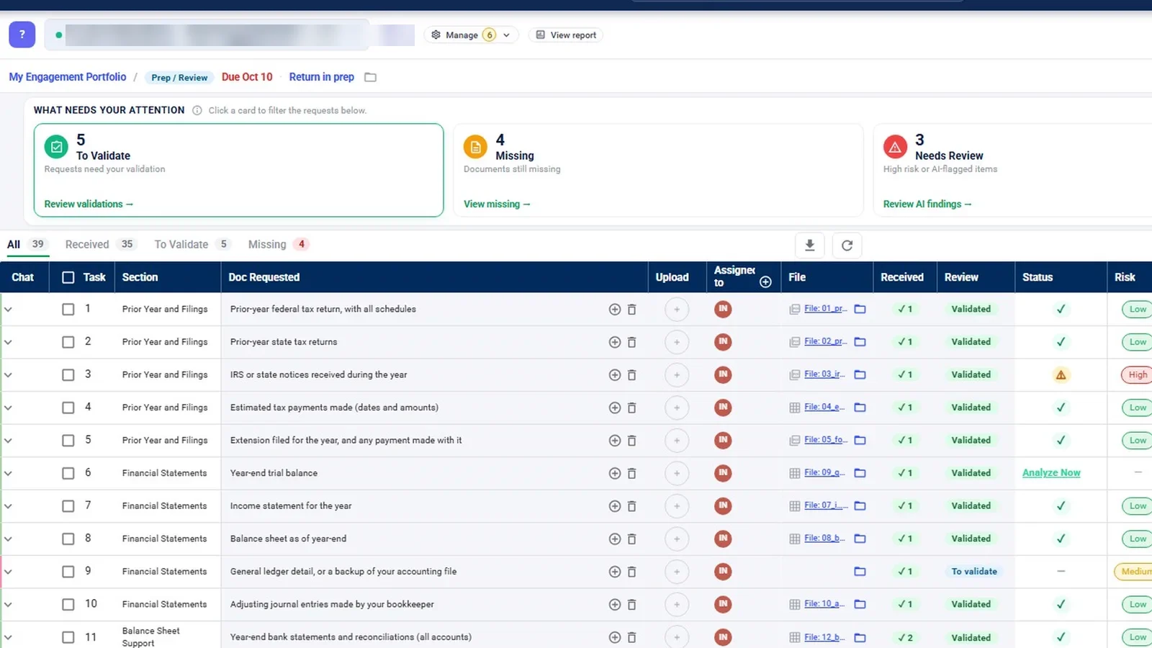Add item to IRS or state notices request
1152x648 pixels.
click(x=615, y=375)
